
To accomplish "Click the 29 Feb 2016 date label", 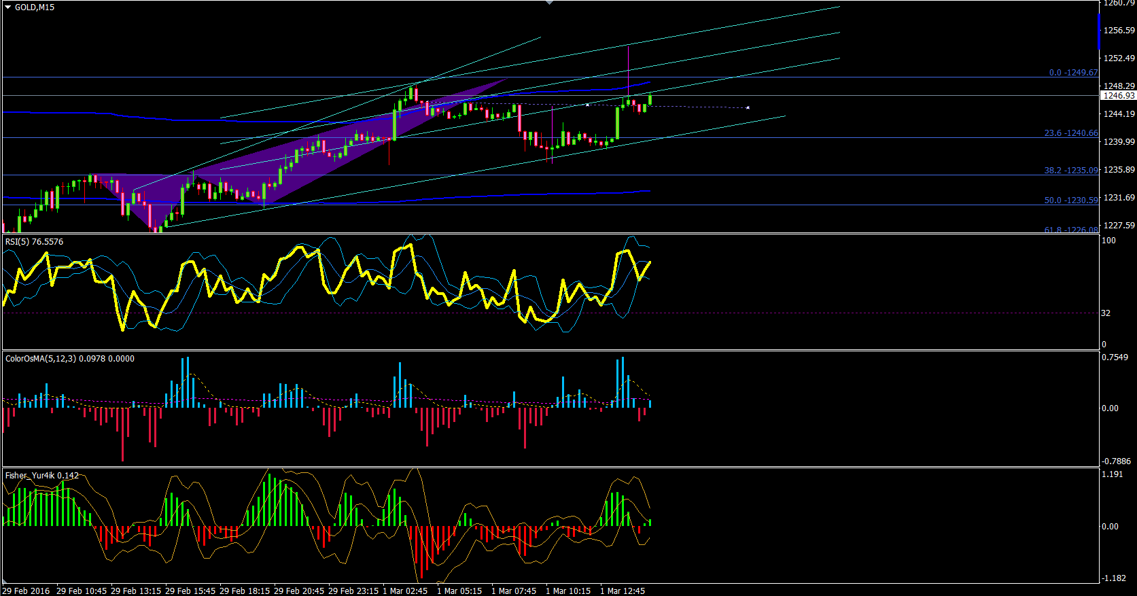I will click(x=27, y=591).
